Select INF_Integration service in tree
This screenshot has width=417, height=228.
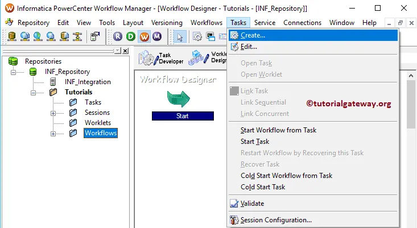88,81
